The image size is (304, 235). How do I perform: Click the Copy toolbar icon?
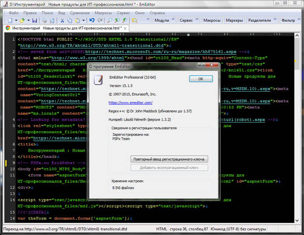70,20
